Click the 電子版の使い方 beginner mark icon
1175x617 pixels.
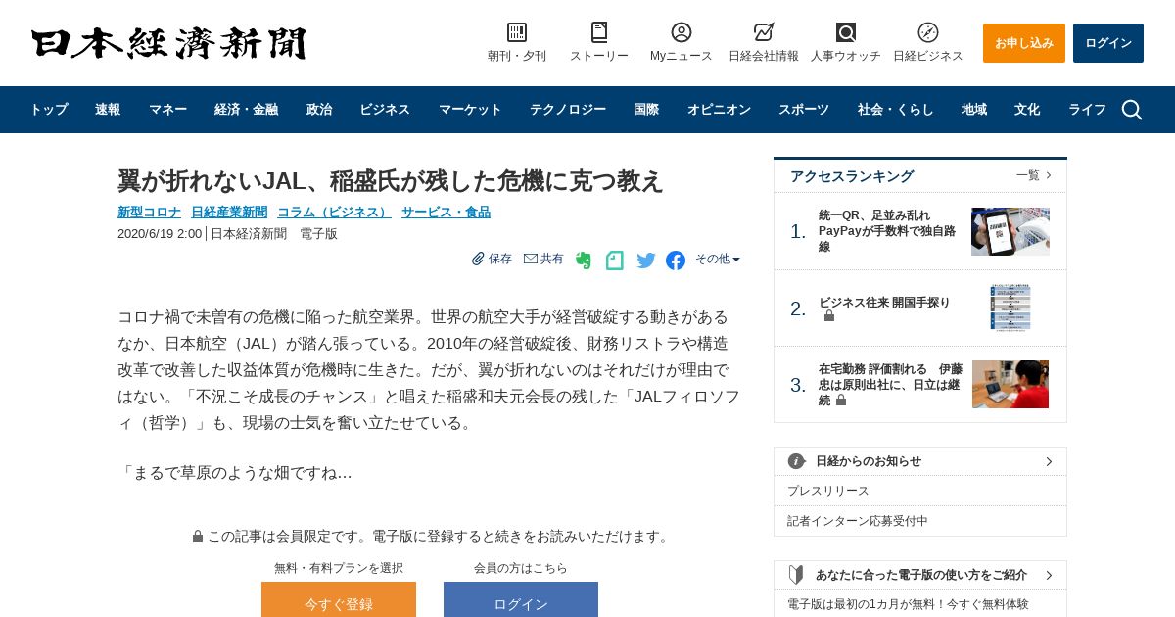click(x=796, y=575)
